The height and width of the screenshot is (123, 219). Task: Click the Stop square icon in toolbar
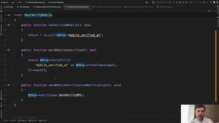coord(186,2)
